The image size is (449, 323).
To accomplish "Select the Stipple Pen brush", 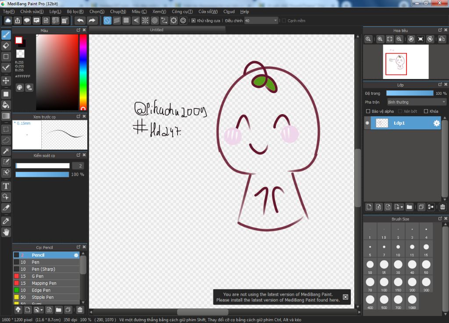I will coord(46,297).
